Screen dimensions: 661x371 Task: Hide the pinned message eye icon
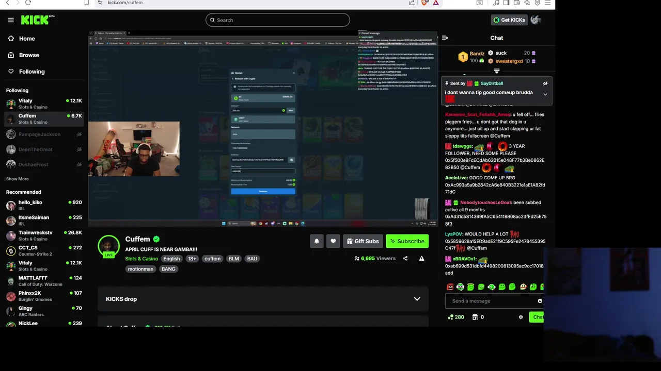[x=545, y=83]
